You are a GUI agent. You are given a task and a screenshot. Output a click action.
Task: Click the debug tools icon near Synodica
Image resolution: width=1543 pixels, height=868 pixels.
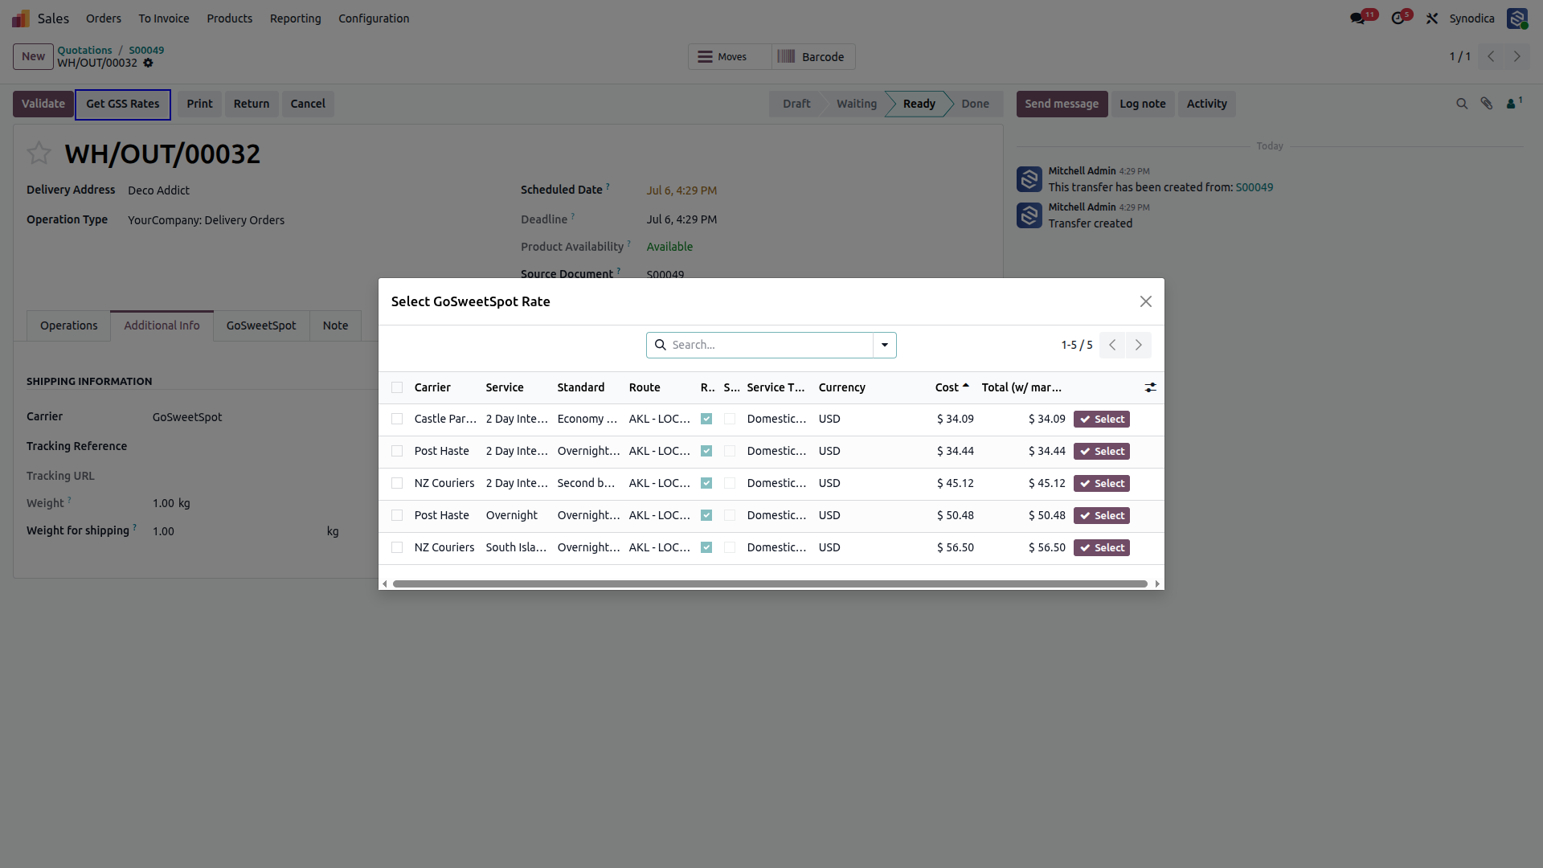click(1432, 18)
